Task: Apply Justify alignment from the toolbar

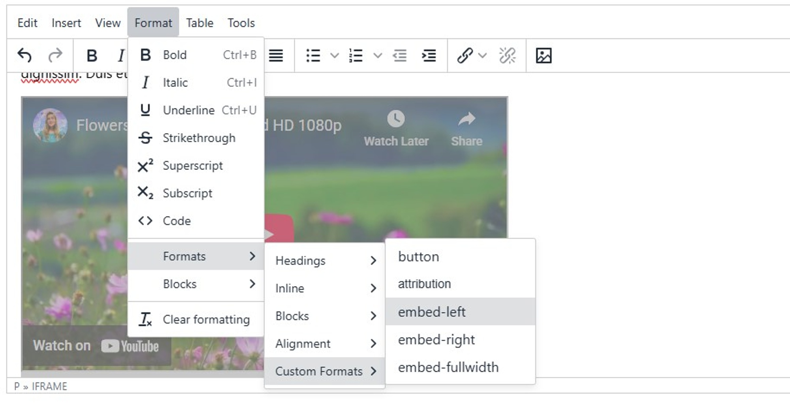Action: coord(276,56)
